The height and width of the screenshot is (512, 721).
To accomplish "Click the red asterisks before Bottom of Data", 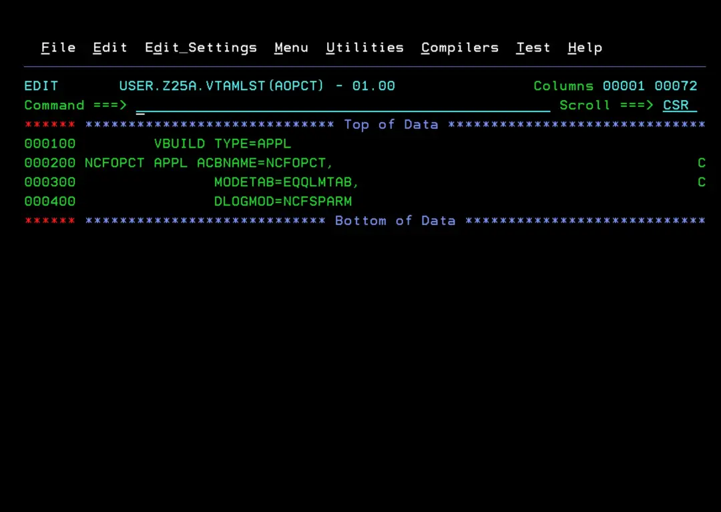I will pos(49,221).
